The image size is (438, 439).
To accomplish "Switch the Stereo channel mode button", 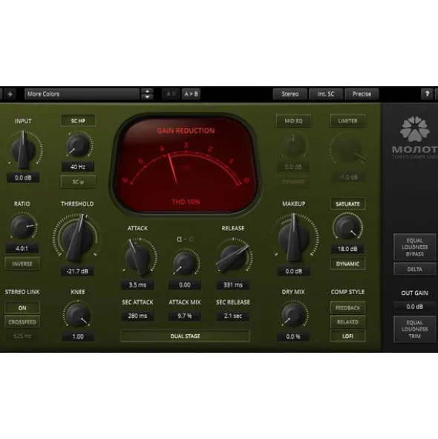I will pyautogui.click(x=290, y=94).
